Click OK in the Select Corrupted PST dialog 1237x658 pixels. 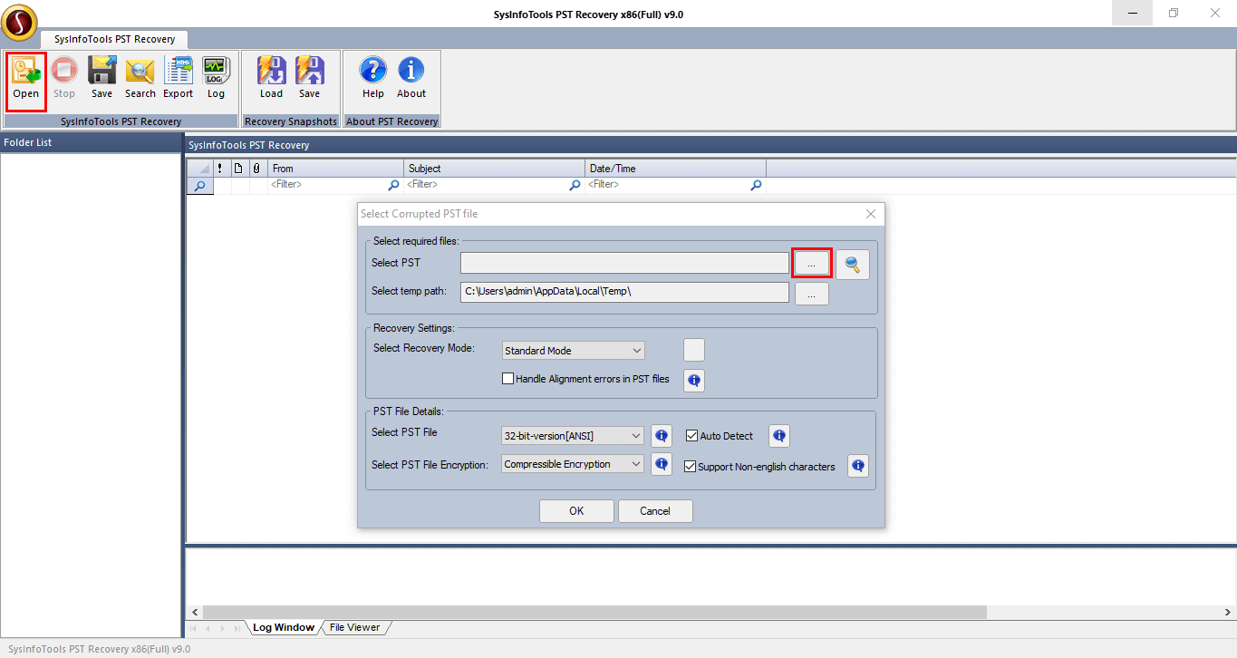576,511
